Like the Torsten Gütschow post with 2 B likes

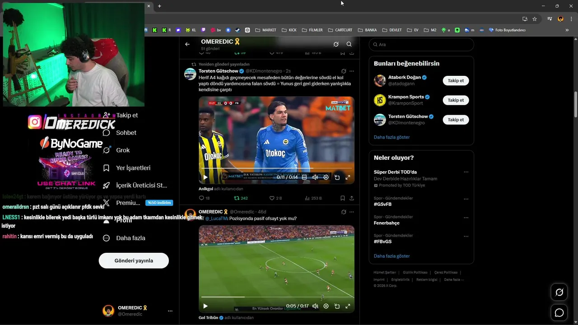[275, 198]
